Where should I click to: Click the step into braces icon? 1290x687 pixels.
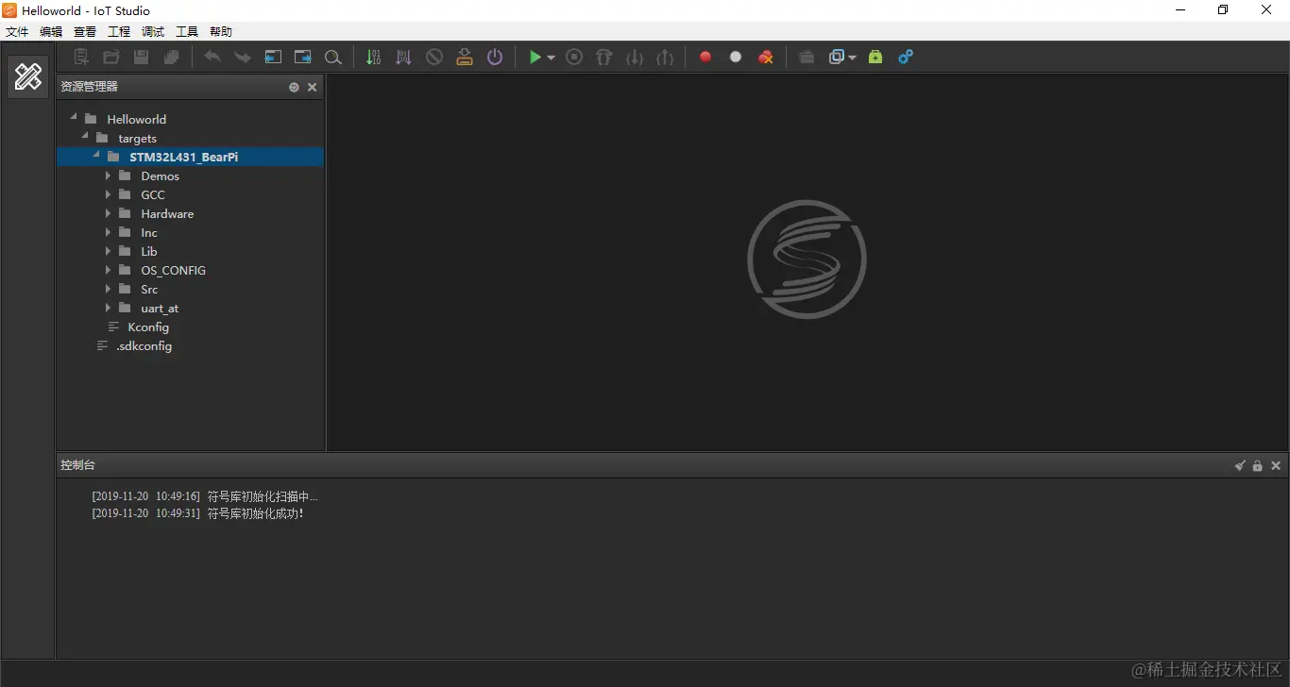(635, 57)
